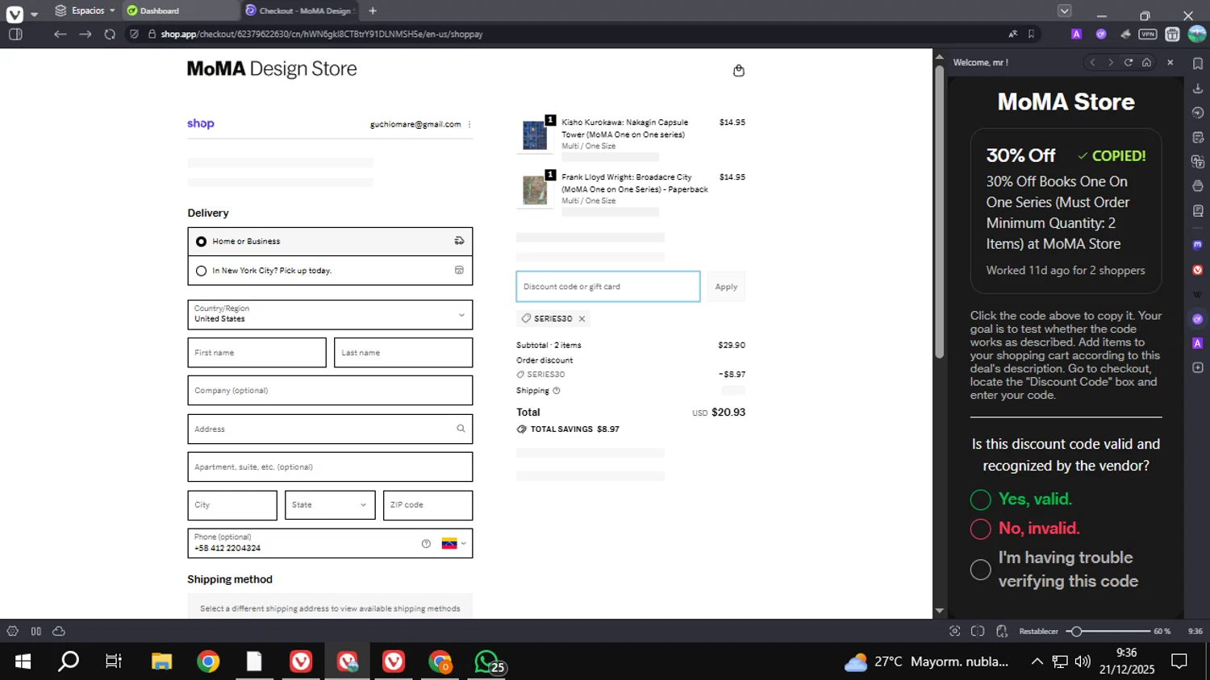This screenshot has height=680, width=1210.
Task: Click Restablecer zoom reset button
Action: click(x=1038, y=632)
